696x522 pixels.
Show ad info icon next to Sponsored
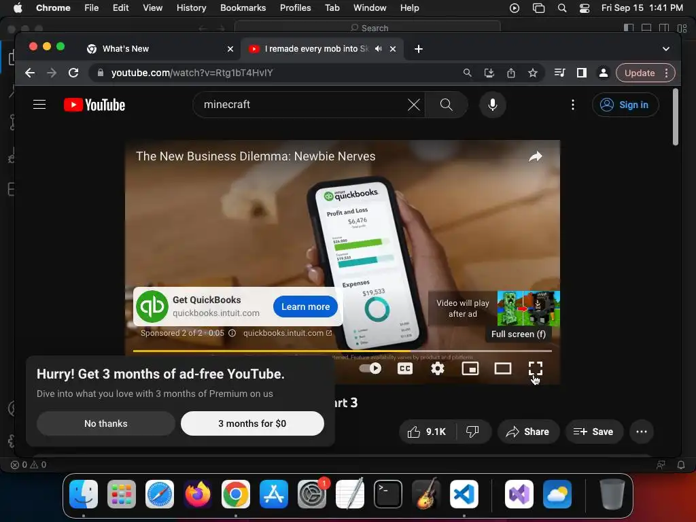click(x=232, y=333)
